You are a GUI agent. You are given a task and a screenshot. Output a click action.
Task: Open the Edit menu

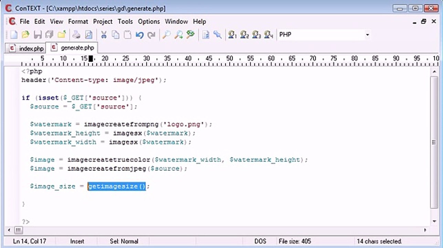click(x=40, y=21)
